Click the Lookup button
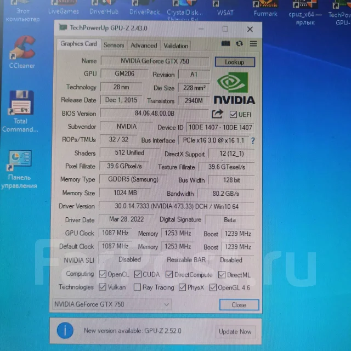The image size is (351, 351). 235,62
